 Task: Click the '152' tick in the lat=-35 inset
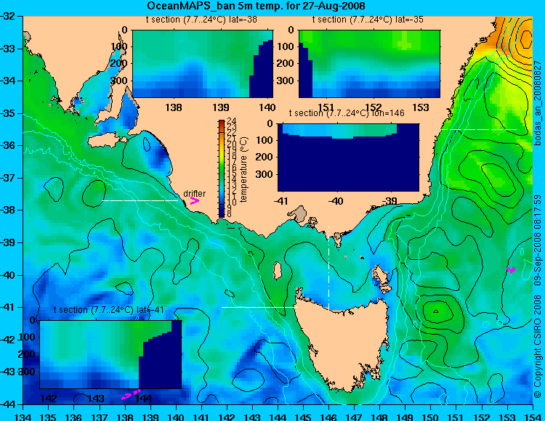coord(374,107)
